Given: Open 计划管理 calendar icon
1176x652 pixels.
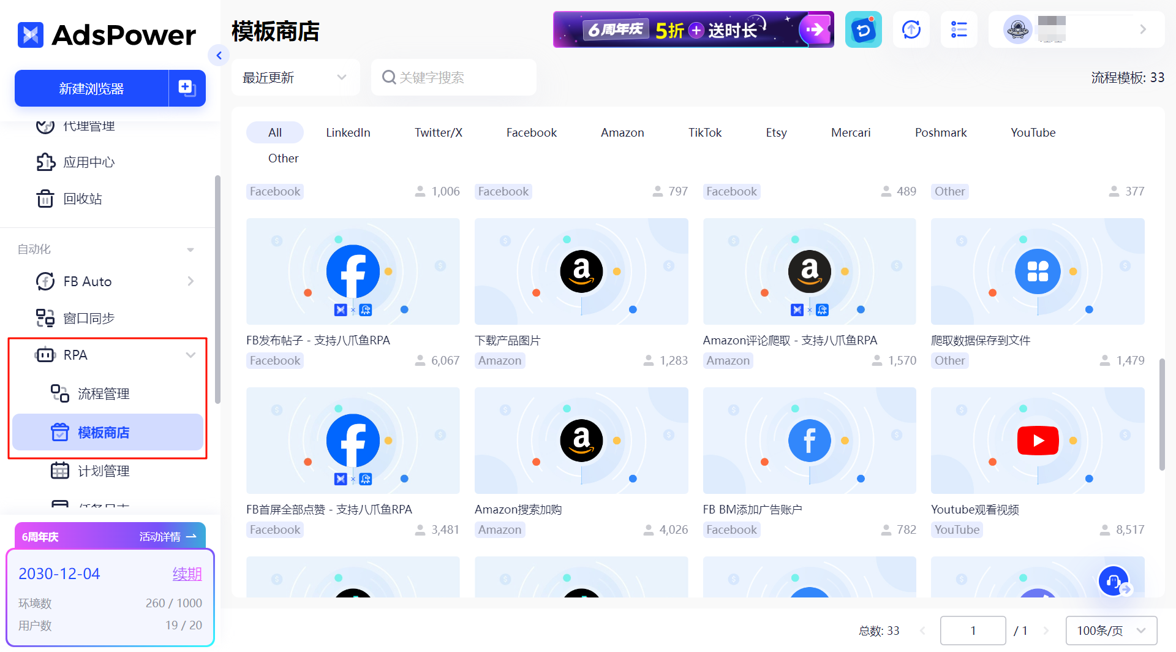Looking at the screenshot, I should click(x=60, y=471).
